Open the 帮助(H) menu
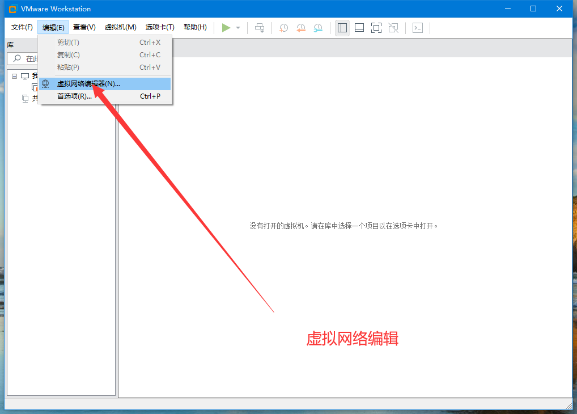577x414 pixels. (195, 27)
